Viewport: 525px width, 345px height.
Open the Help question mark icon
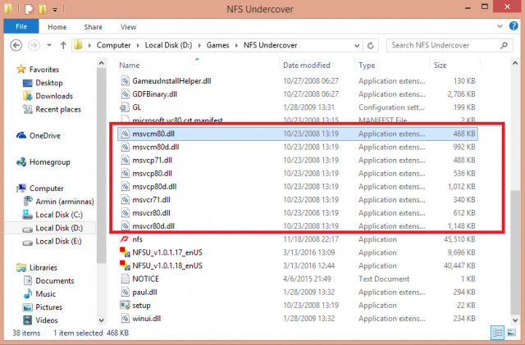[x=515, y=25]
